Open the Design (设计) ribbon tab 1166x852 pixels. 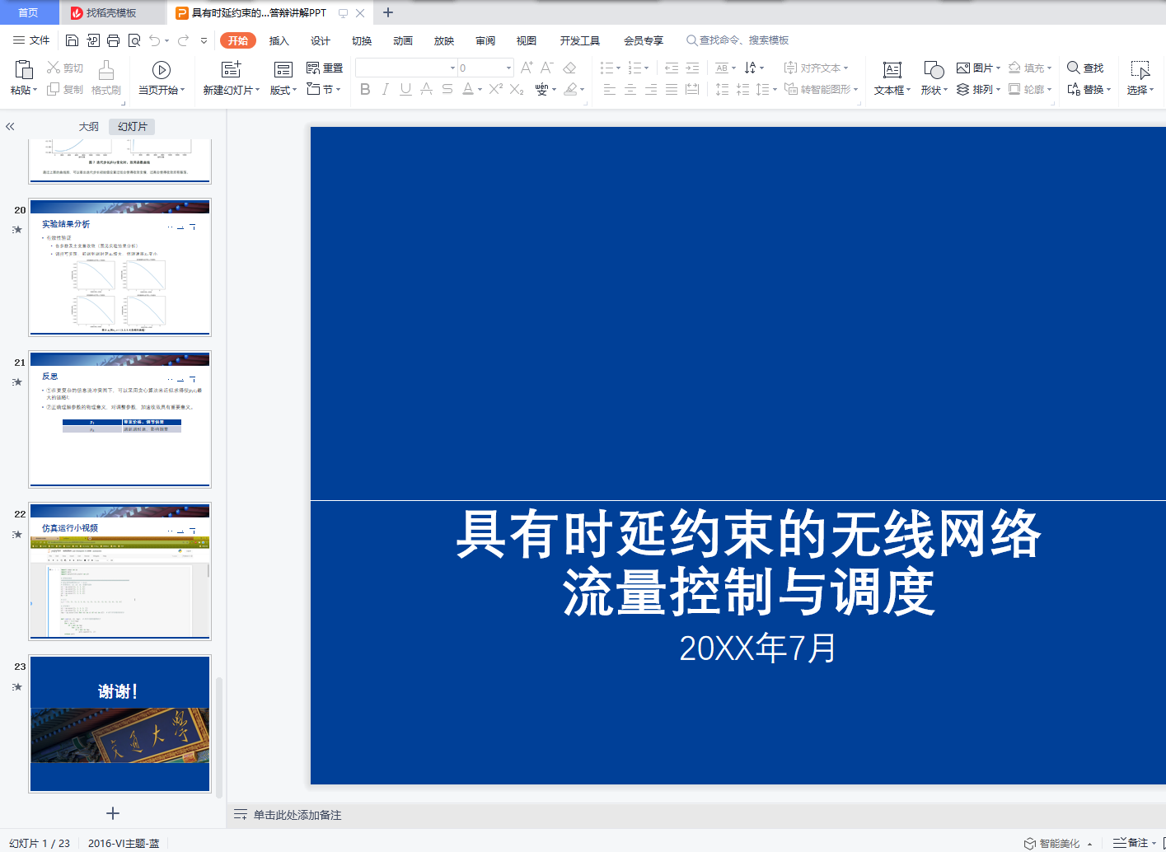tap(321, 40)
